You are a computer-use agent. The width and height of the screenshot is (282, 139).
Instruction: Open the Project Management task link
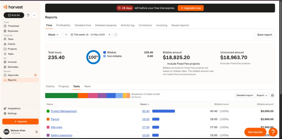pyautogui.click(x=64, y=111)
